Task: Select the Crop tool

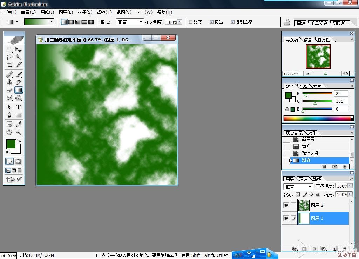Action: pyautogui.click(x=9, y=65)
